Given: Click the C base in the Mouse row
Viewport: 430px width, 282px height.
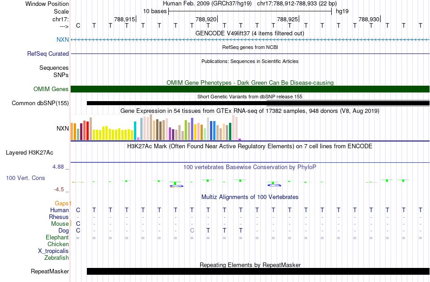Looking at the screenshot, I should pos(78,224).
